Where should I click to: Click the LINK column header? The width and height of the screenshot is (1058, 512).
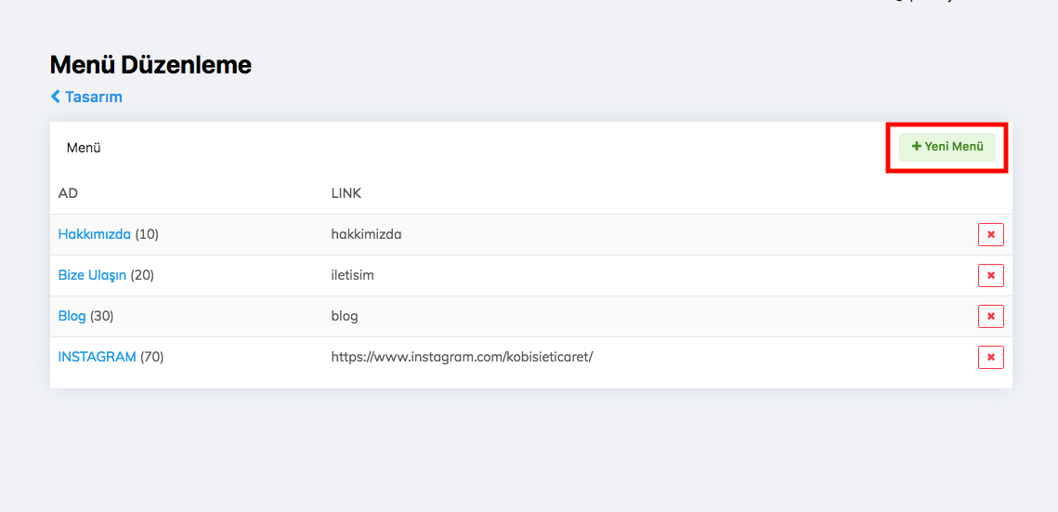pos(346,193)
